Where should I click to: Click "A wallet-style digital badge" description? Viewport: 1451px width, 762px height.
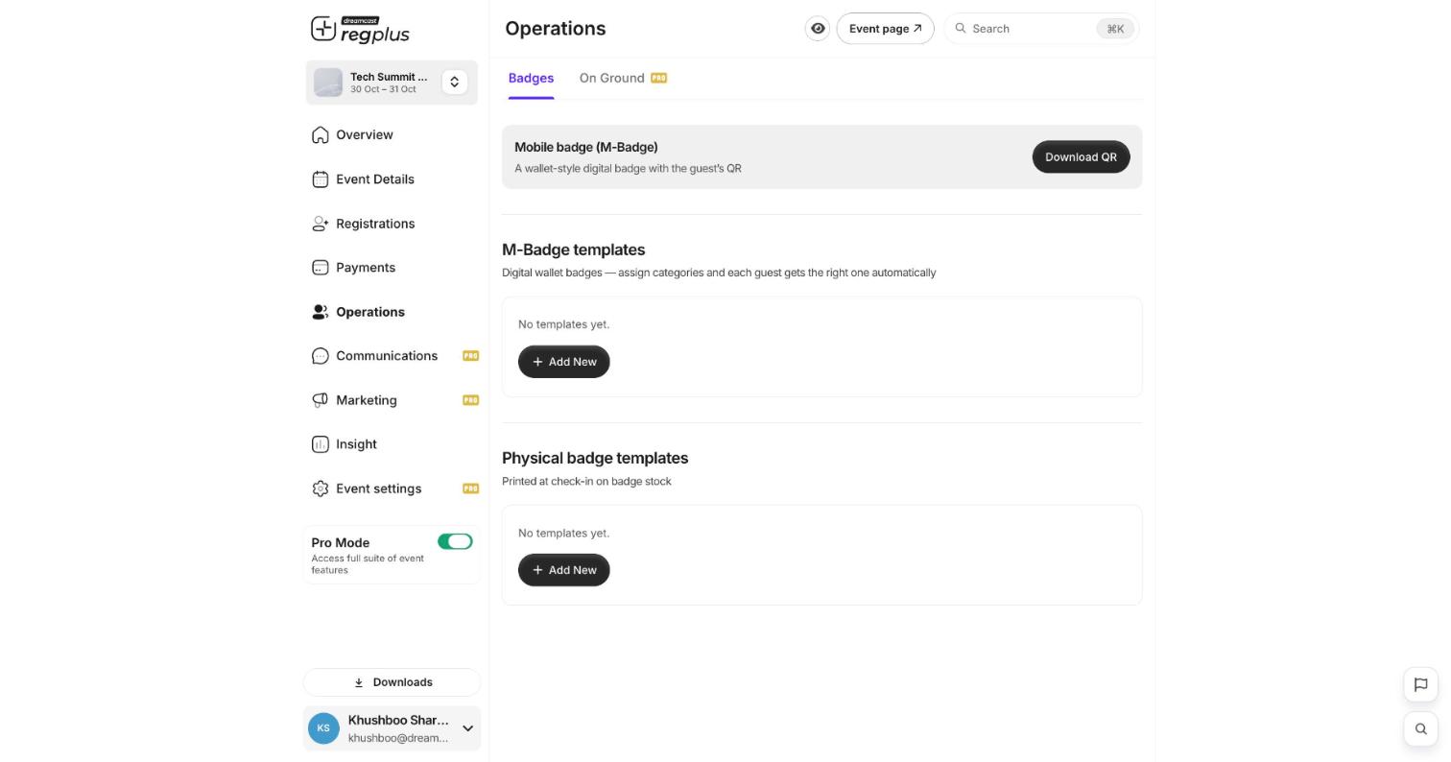[x=628, y=169]
